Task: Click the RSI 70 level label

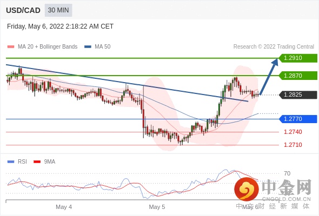Action: [x=287, y=173]
